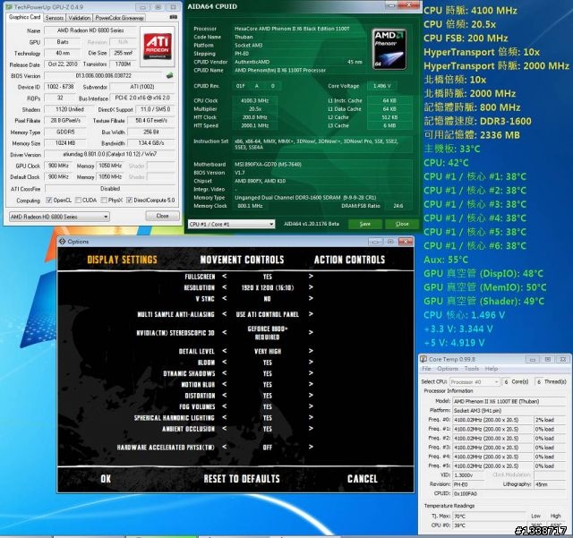Click left arrow for V Sync setting

tap(225, 299)
